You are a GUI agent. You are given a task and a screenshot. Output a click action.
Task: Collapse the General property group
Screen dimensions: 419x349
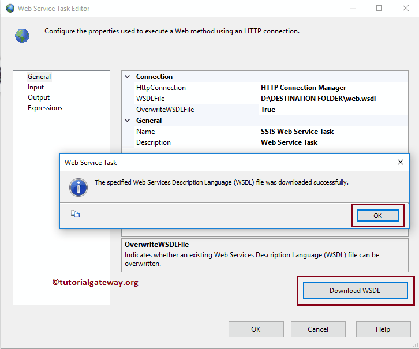tap(128, 121)
